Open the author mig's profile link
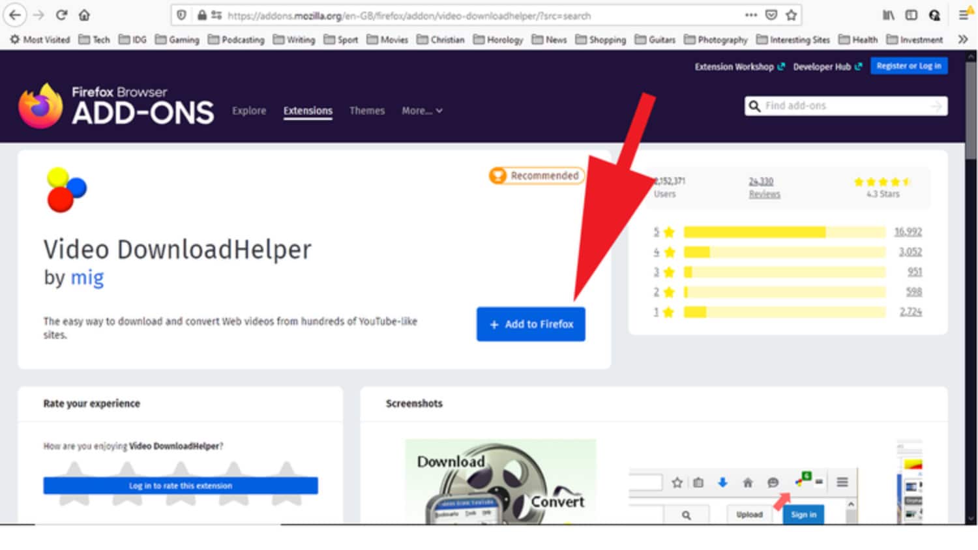 pyautogui.click(x=87, y=278)
